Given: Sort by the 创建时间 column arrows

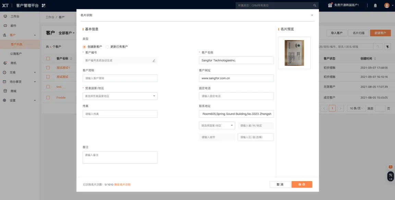Looking at the screenshot, I should click(x=375, y=59).
